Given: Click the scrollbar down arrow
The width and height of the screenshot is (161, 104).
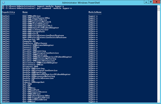Looking at the screenshot, I should (x=159, y=101).
